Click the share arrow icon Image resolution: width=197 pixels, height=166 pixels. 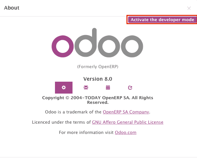click(x=130, y=87)
